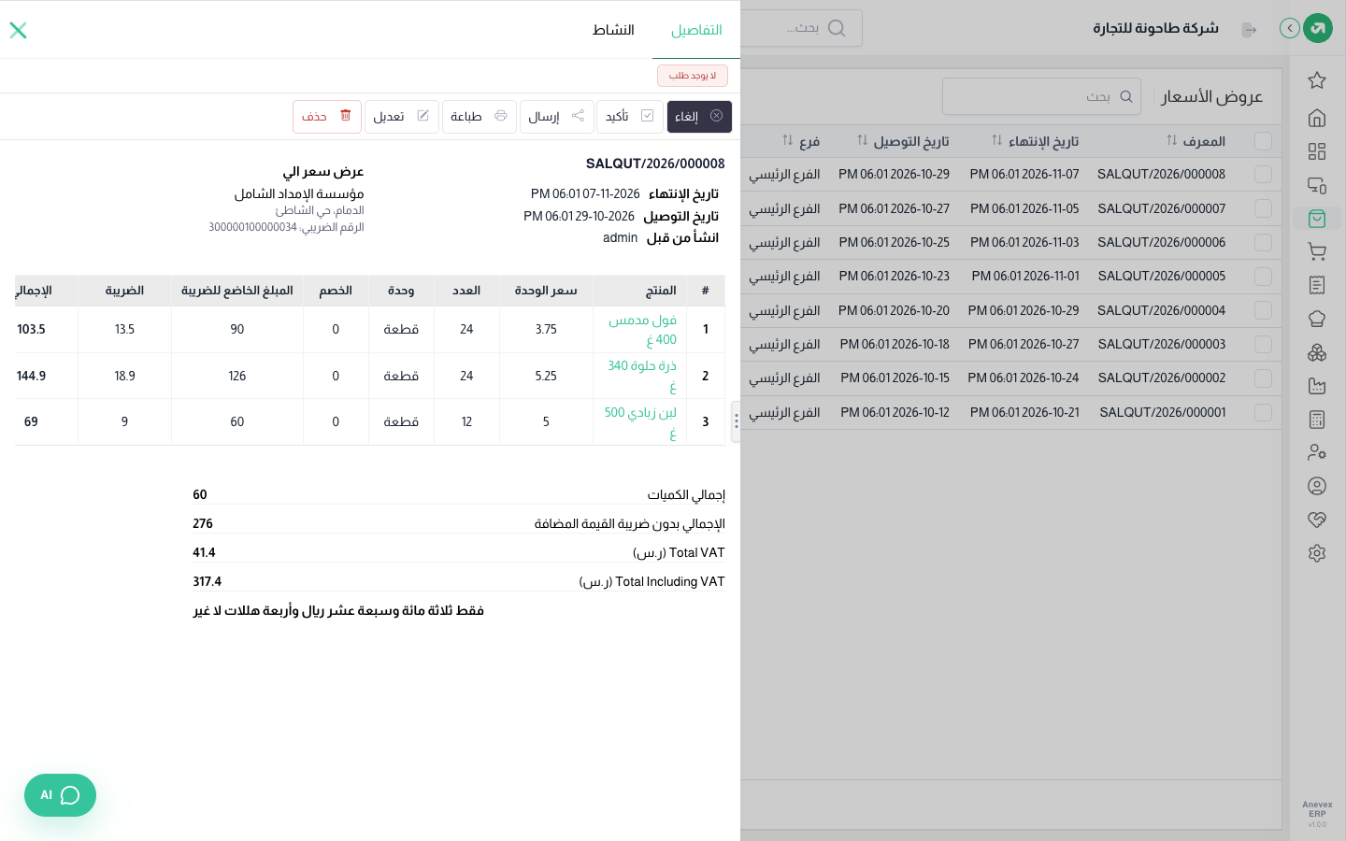Open the shopping bag sales icon
1346x841 pixels.
1317,219
